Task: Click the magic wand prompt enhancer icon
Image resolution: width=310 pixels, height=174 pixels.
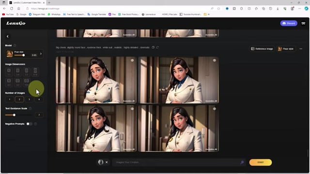Action: pos(242,162)
